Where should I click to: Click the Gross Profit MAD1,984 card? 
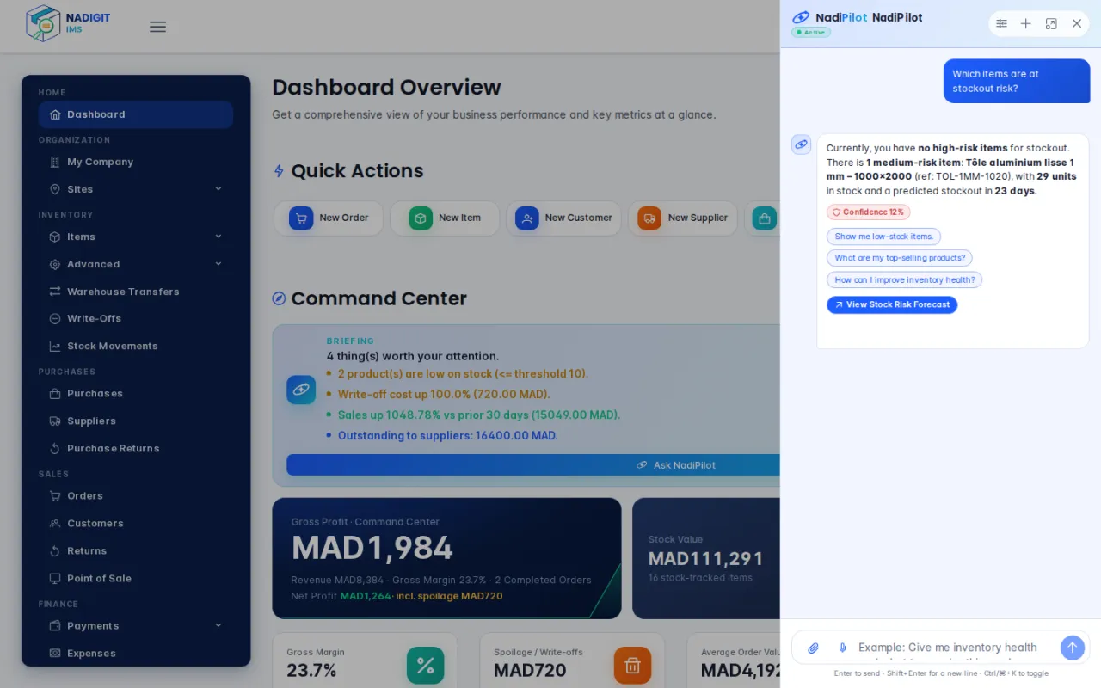[x=446, y=558]
